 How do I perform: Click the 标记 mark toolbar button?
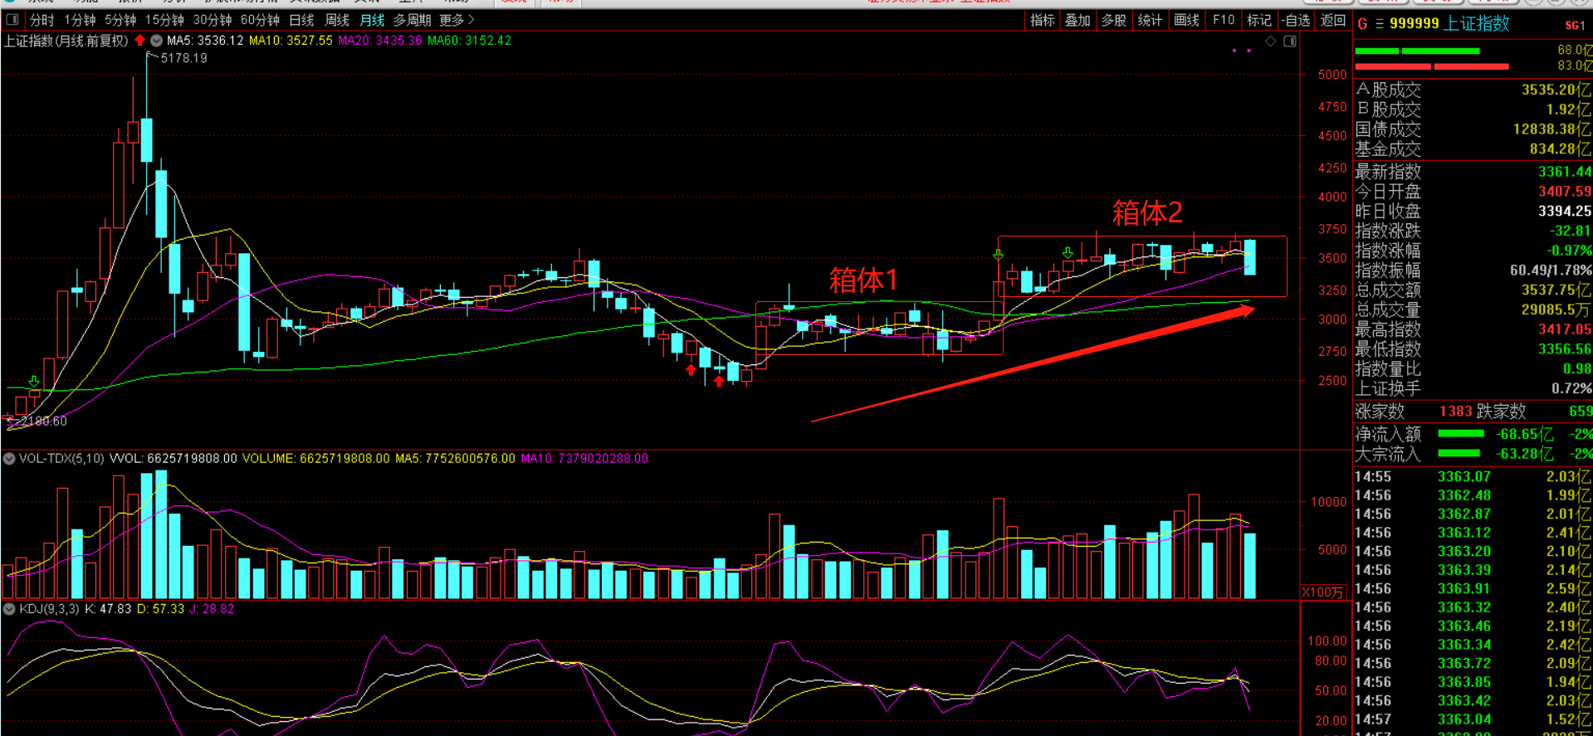click(1258, 20)
